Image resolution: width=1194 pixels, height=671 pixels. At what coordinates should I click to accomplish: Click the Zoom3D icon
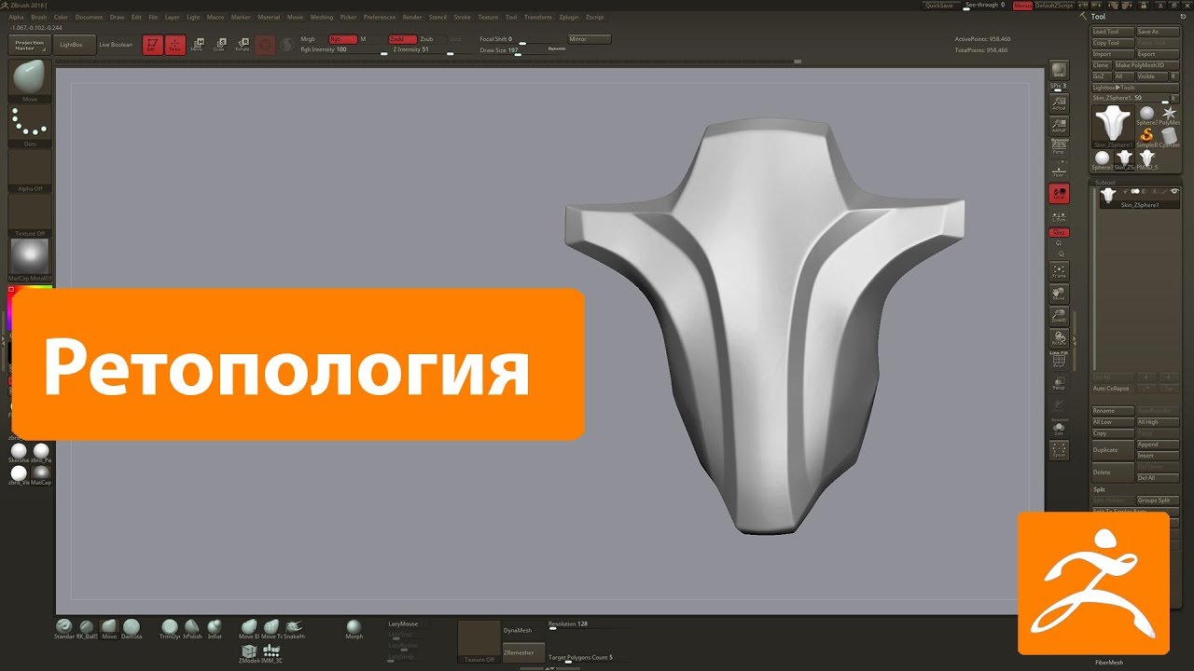[1059, 315]
